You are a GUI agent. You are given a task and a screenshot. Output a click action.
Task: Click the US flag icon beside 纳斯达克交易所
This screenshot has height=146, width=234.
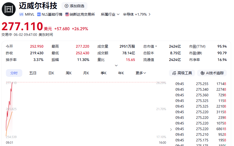pyautogui.click(x=67, y=14)
